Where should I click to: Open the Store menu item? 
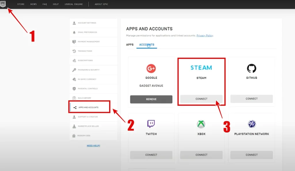(21, 4)
